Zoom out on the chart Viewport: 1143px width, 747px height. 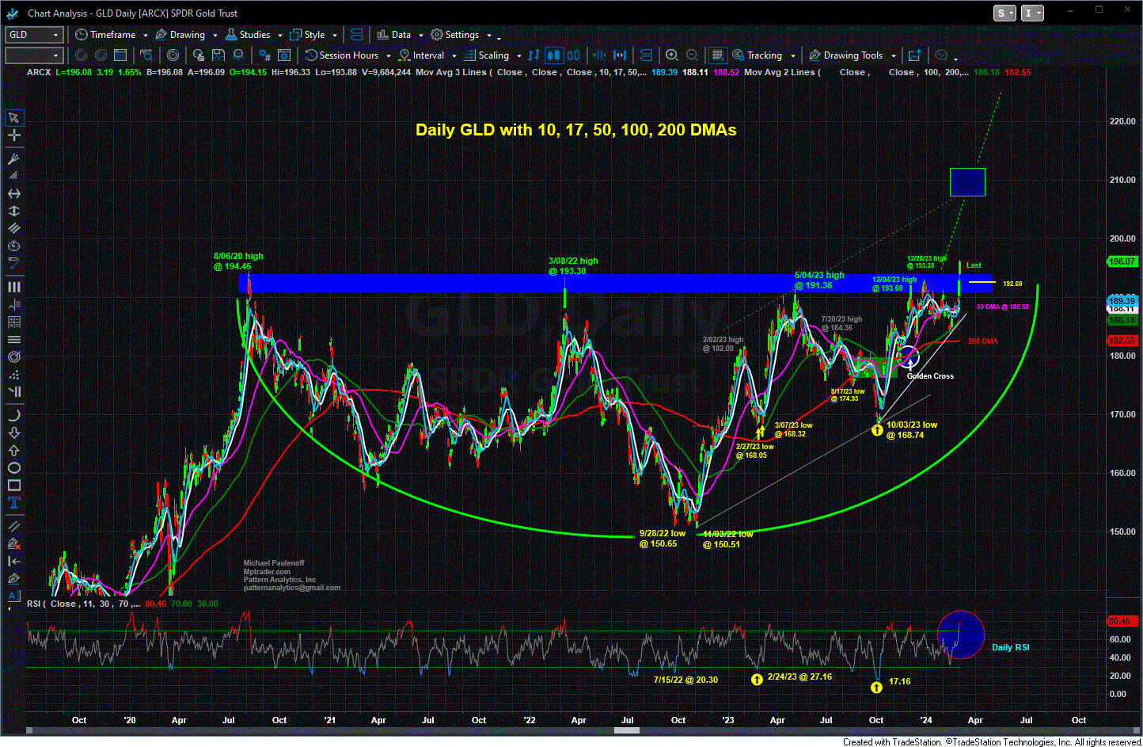693,55
